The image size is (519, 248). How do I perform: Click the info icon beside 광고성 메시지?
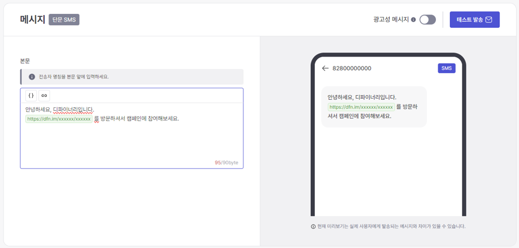(x=413, y=20)
